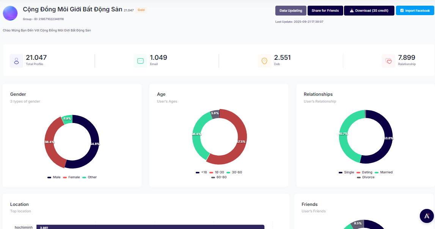Click the Download (35 credit) button
435x229 pixels.
pyautogui.click(x=369, y=11)
